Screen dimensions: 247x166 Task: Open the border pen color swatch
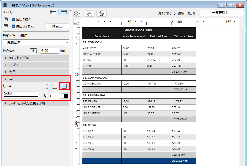click(x=65, y=96)
